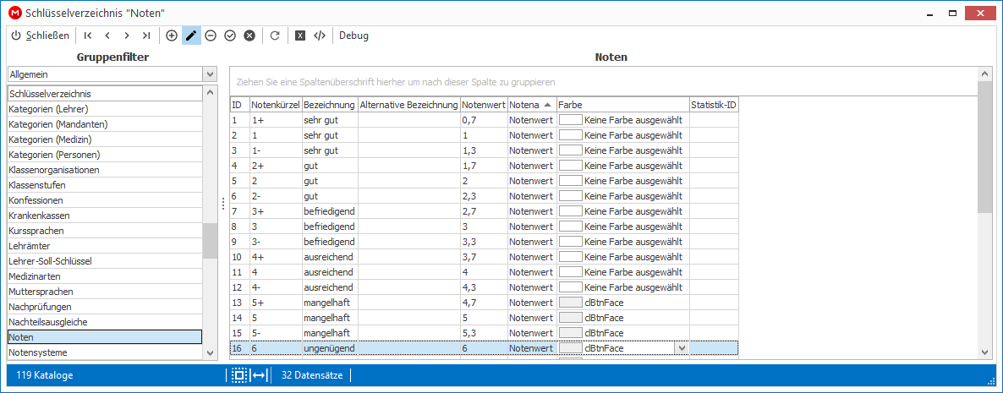The width and height of the screenshot is (1003, 393).
Task: Open the code brackets icon
Action: click(320, 35)
